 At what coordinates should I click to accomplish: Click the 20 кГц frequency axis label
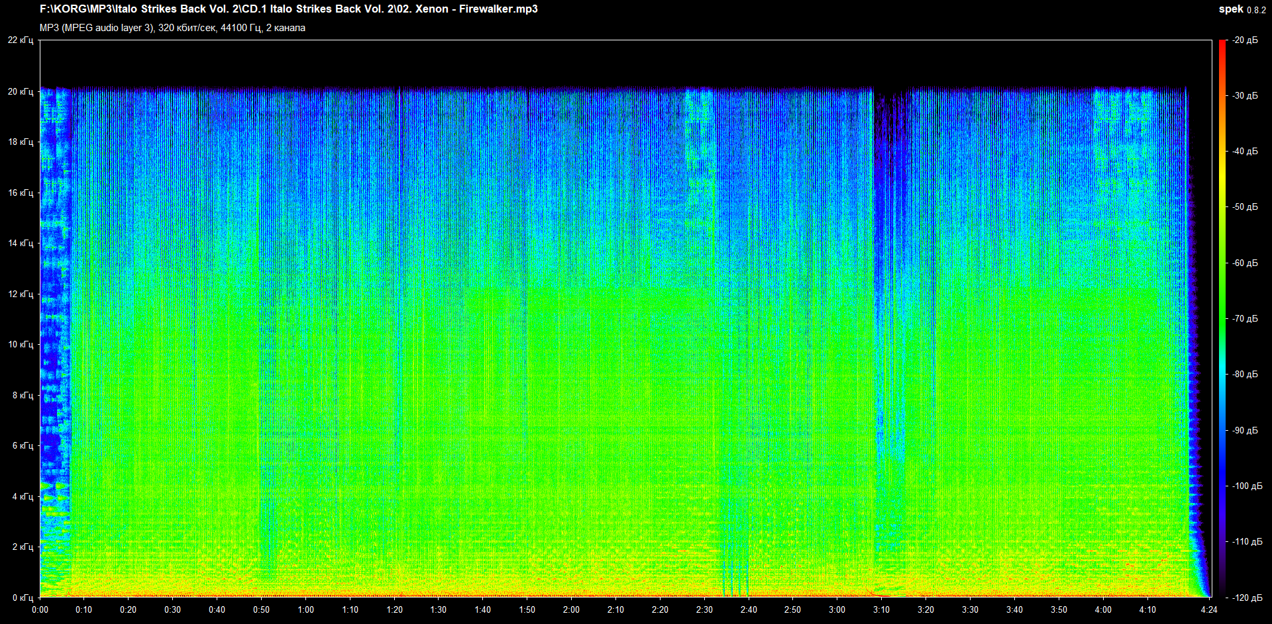tap(21, 91)
